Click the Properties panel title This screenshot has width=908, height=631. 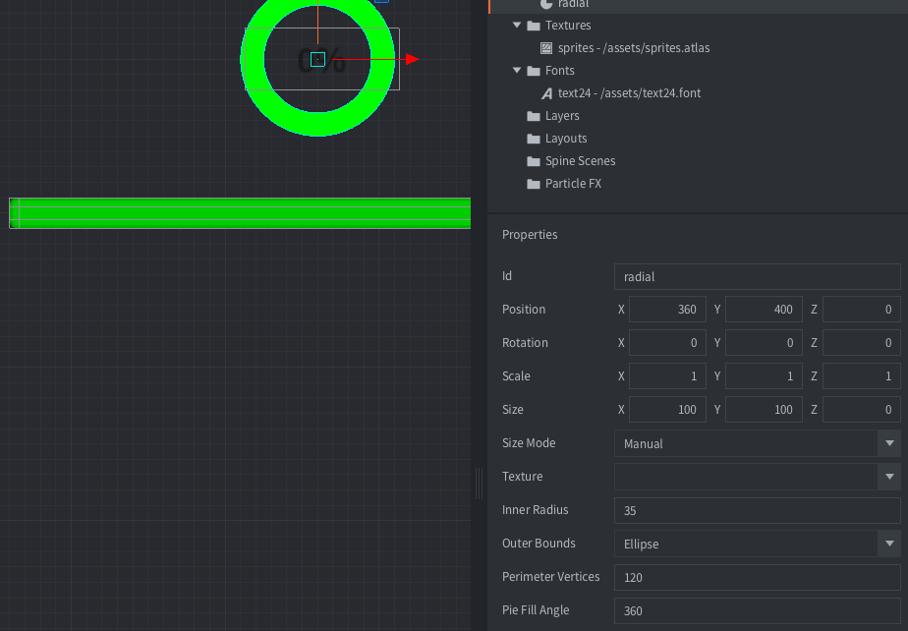tap(530, 235)
